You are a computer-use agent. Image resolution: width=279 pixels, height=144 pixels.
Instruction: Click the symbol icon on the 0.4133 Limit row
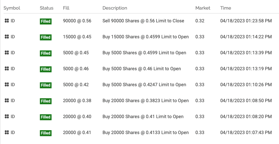[6, 133]
